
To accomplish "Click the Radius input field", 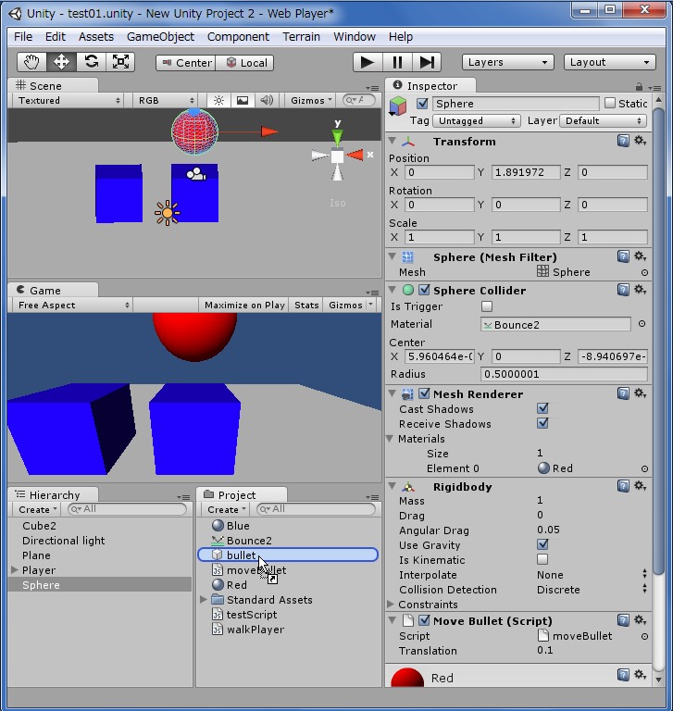I will click(x=564, y=374).
